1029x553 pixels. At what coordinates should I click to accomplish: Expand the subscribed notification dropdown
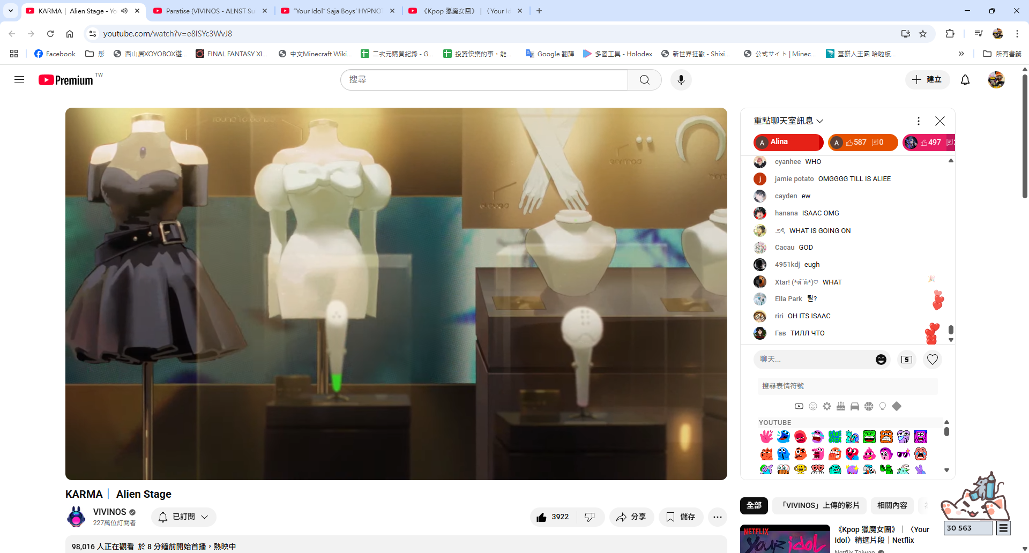183,517
